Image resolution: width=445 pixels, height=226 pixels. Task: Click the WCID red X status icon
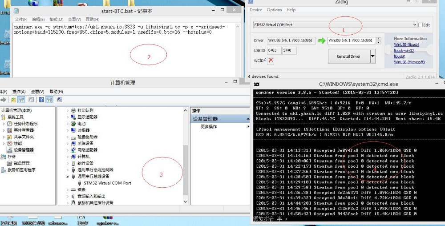(x=271, y=61)
